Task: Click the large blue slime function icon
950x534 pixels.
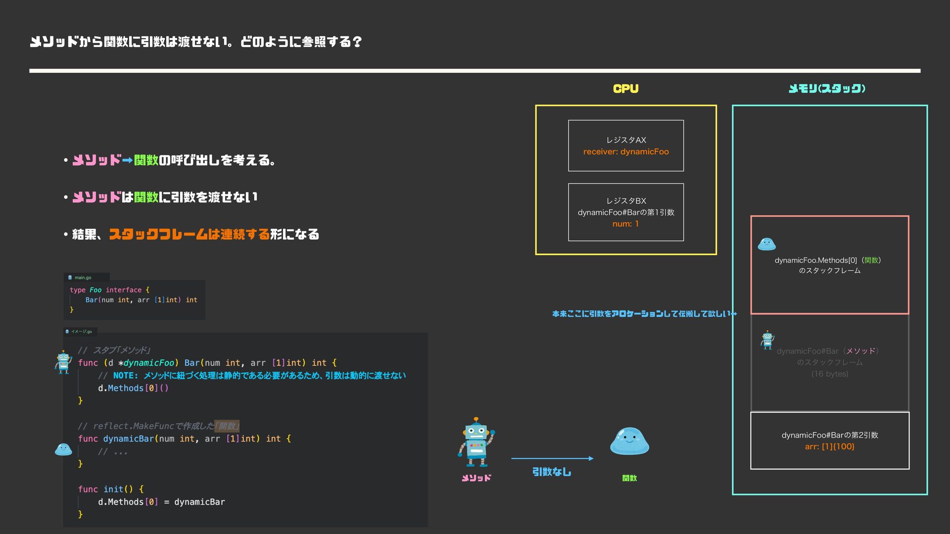Action: [x=629, y=441]
